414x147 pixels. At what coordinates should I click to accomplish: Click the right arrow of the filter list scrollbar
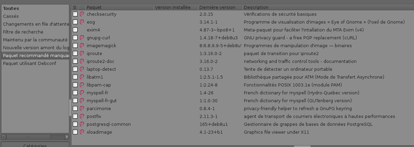click(x=66, y=137)
